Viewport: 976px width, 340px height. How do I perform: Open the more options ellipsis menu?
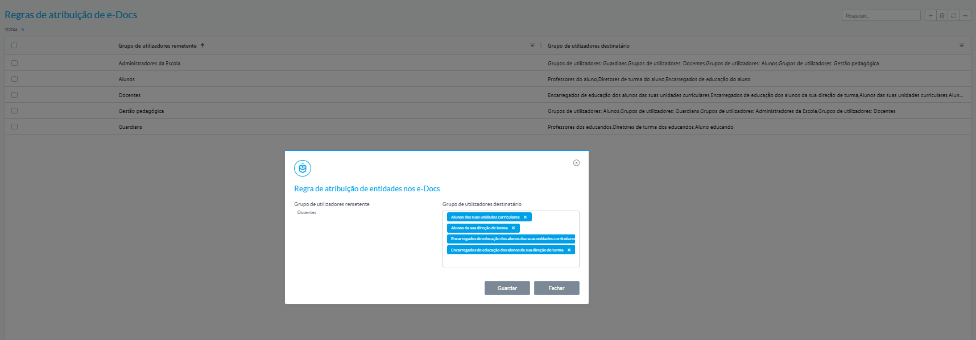[965, 15]
